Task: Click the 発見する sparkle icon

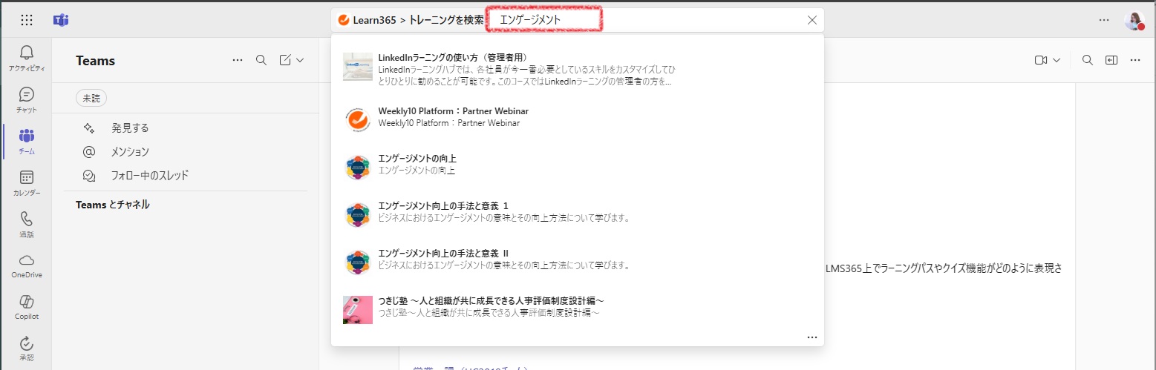Action: pyautogui.click(x=89, y=128)
